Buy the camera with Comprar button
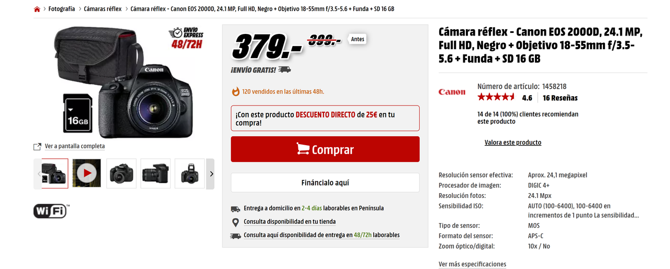Screen dimensions: 670x269 (x=325, y=149)
